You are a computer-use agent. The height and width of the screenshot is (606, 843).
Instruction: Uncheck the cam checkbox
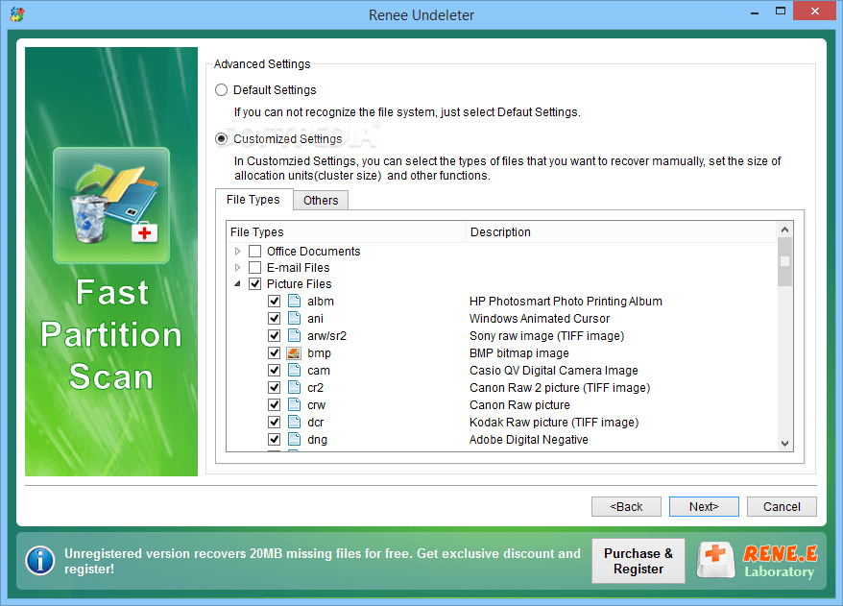(275, 370)
